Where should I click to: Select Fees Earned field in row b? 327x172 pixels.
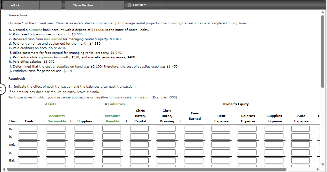pyautogui.click(x=194, y=137)
